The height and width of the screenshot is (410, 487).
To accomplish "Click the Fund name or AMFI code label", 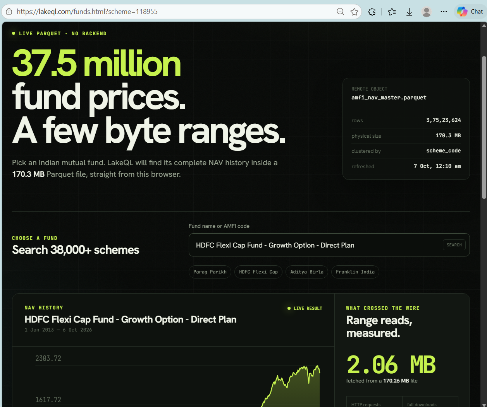I will [219, 226].
